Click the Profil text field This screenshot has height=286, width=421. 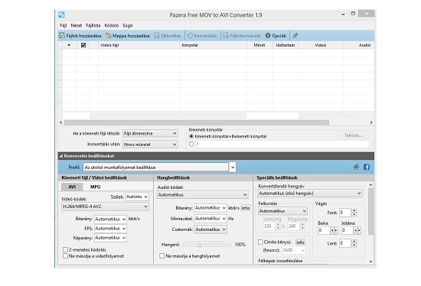[x=155, y=167]
